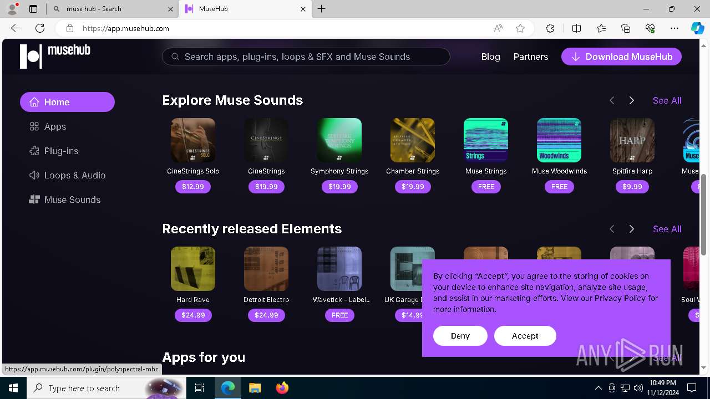Deny cookies in the consent banner
The height and width of the screenshot is (399, 710).
click(x=460, y=336)
